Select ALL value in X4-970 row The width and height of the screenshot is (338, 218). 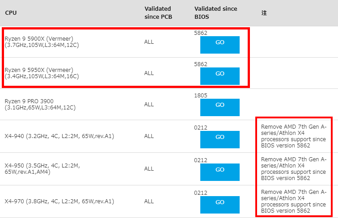point(149,201)
